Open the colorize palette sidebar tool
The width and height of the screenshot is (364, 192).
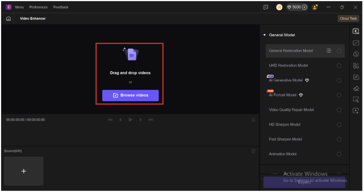[x=356, y=54]
